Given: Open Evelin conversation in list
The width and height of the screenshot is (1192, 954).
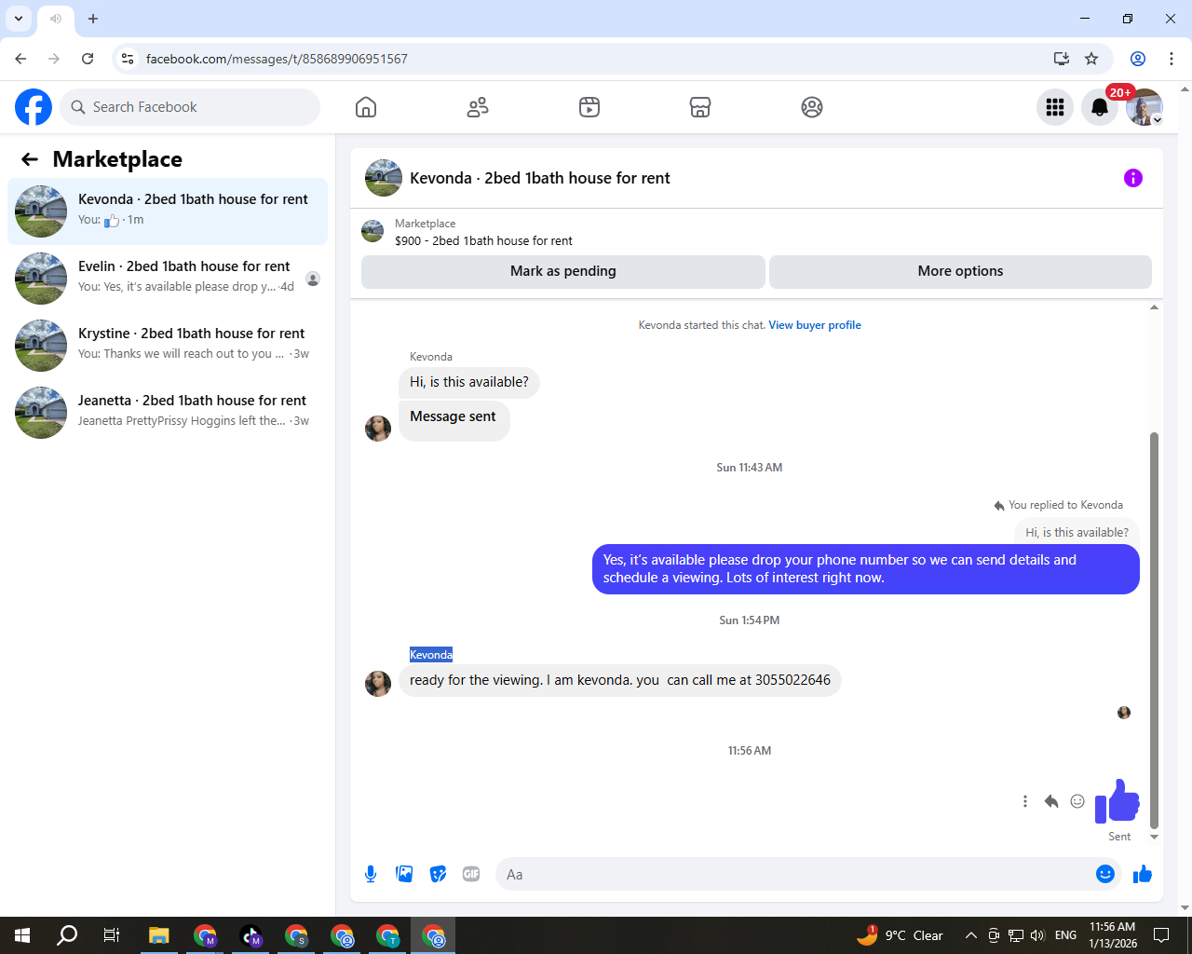Looking at the screenshot, I should click(x=168, y=279).
